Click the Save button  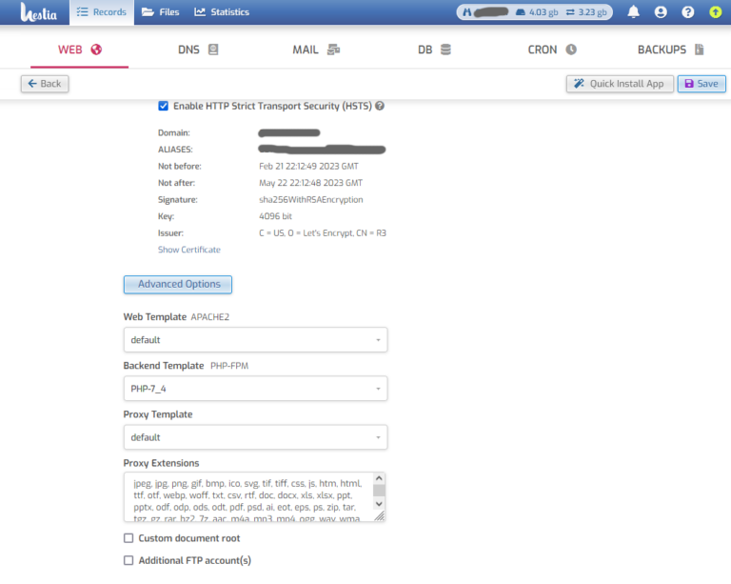click(701, 84)
